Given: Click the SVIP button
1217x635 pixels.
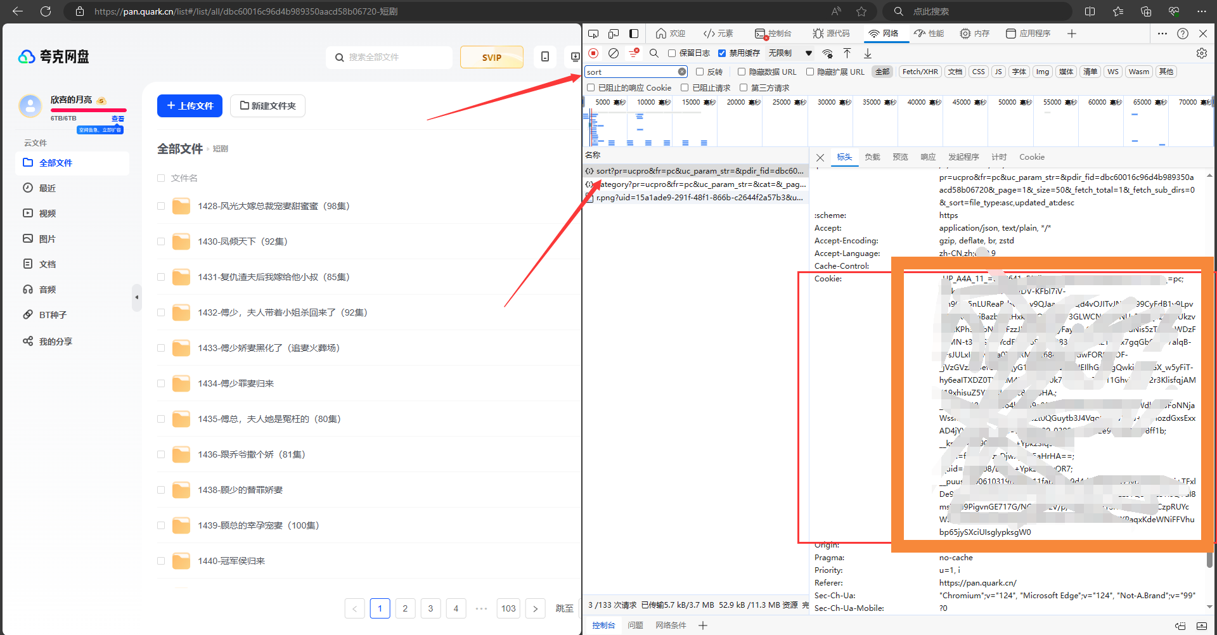Looking at the screenshot, I should 492,57.
